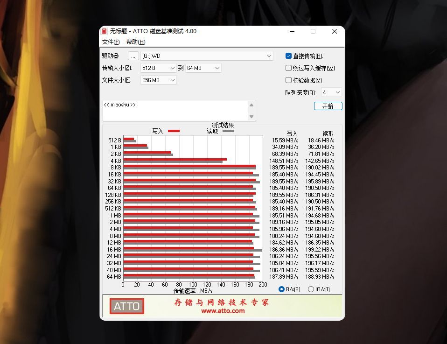
Task: Click the 187.89 MB/s write value
Action: coord(284,277)
